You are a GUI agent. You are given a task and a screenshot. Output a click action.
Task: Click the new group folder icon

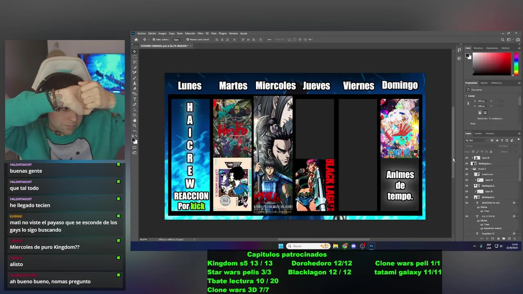coord(503,238)
